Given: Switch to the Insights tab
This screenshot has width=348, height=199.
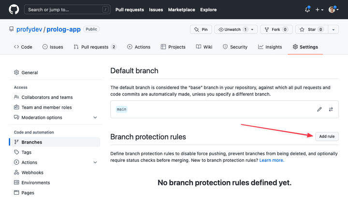Looking at the screenshot, I should click(x=270, y=47).
